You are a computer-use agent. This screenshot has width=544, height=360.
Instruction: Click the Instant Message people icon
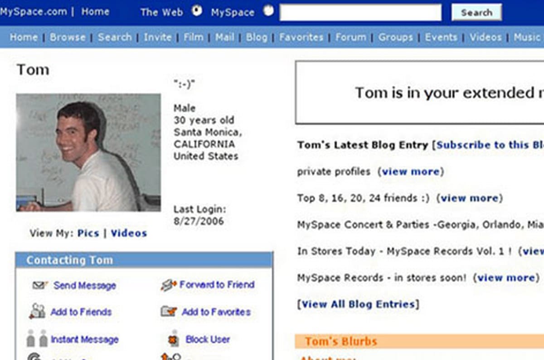37,339
